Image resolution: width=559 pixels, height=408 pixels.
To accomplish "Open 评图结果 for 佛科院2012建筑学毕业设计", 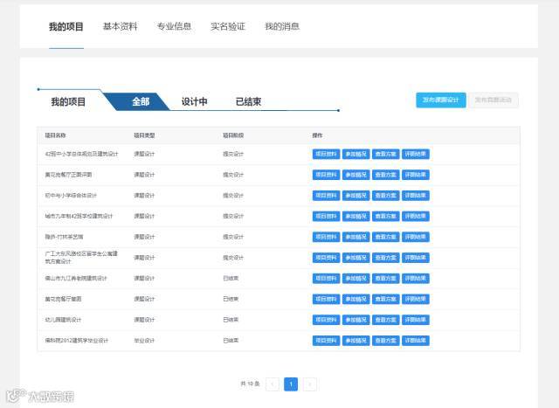I will tap(416, 340).
